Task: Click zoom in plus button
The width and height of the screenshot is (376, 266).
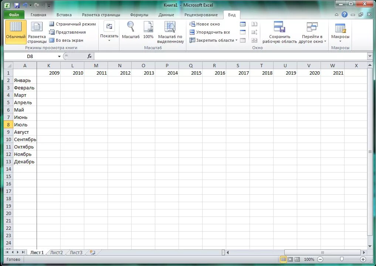Action: [363, 259]
